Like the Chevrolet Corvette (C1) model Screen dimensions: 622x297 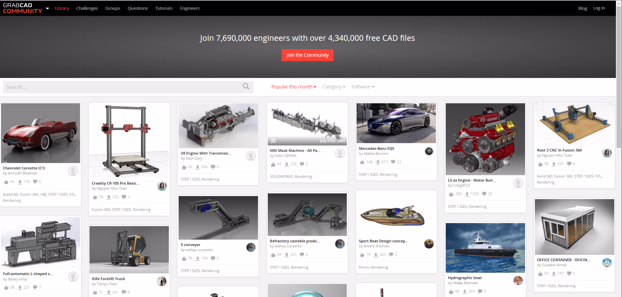[x=6, y=182]
